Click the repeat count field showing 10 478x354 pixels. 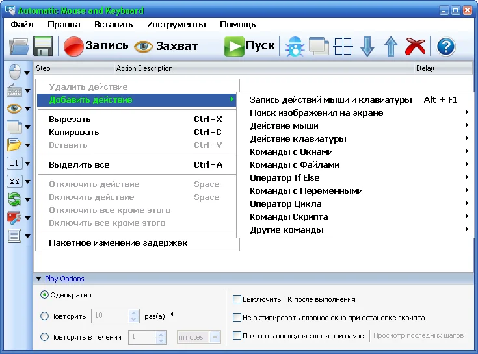(x=111, y=316)
